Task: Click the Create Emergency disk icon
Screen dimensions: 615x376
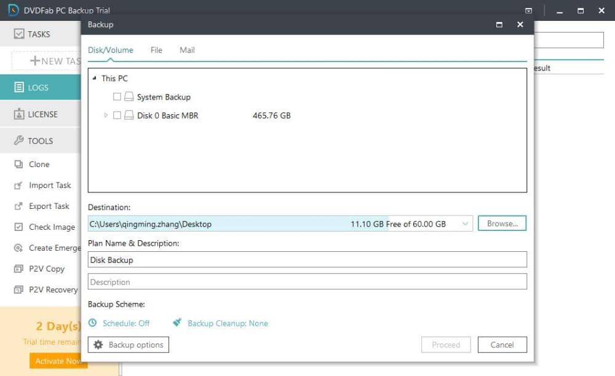Action: coord(18,248)
